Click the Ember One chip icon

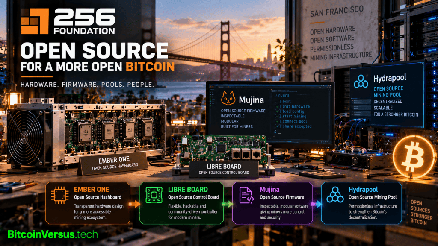point(60,195)
